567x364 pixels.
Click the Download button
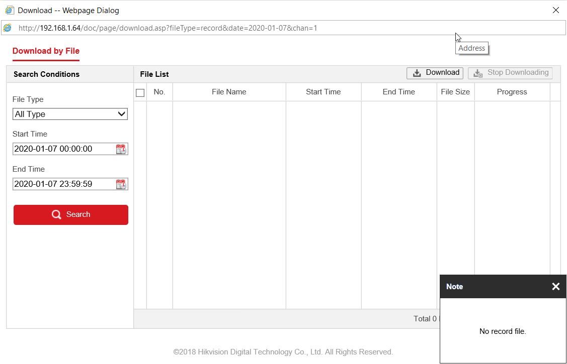click(435, 73)
